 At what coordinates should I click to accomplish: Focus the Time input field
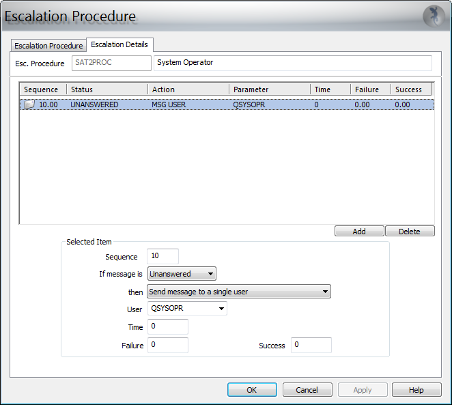click(167, 327)
